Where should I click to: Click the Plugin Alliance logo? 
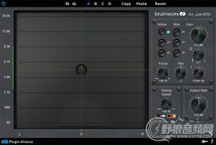click(17, 142)
